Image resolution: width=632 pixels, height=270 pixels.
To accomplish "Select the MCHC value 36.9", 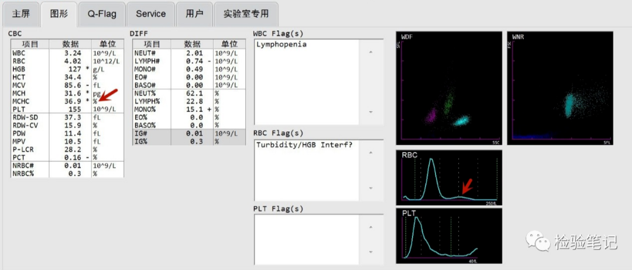I will point(74,101).
